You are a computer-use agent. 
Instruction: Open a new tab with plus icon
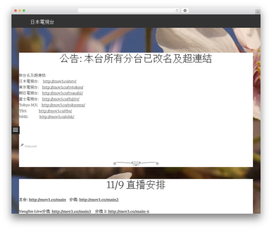point(258,12)
